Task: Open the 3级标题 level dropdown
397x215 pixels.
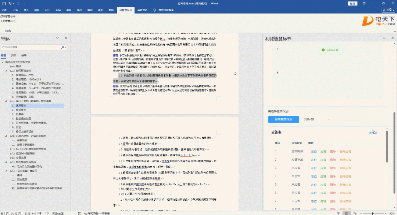Action: click(x=316, y=119)
